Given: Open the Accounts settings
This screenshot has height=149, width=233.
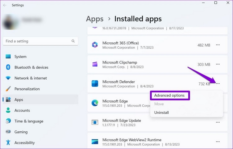Looking at the screenshot, I should coord(40,110).
